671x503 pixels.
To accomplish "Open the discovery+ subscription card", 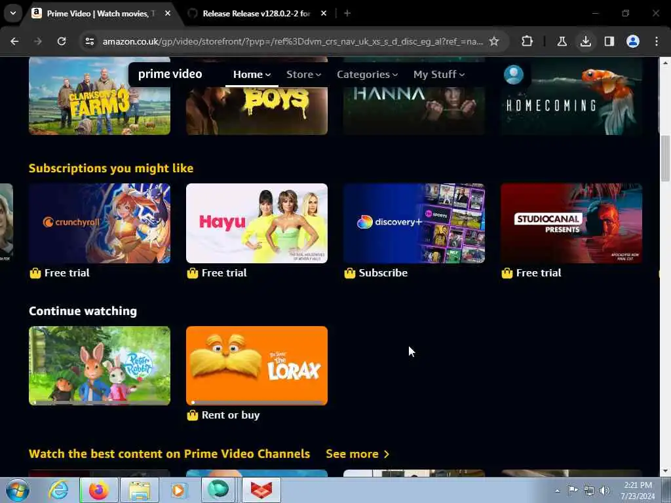I will tap(414, 223).
